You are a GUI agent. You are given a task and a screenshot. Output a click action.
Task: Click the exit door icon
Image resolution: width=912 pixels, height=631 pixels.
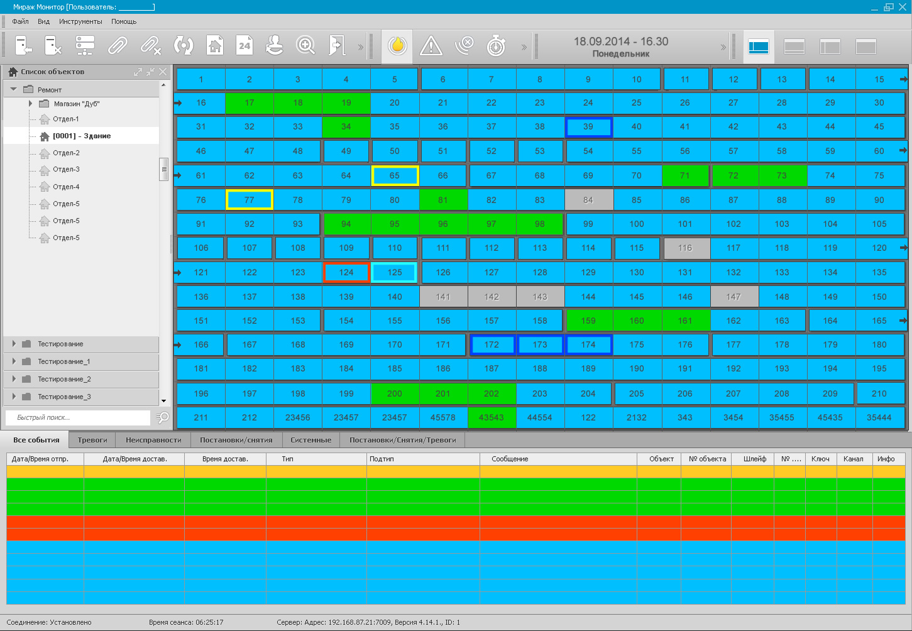(338, 46)
